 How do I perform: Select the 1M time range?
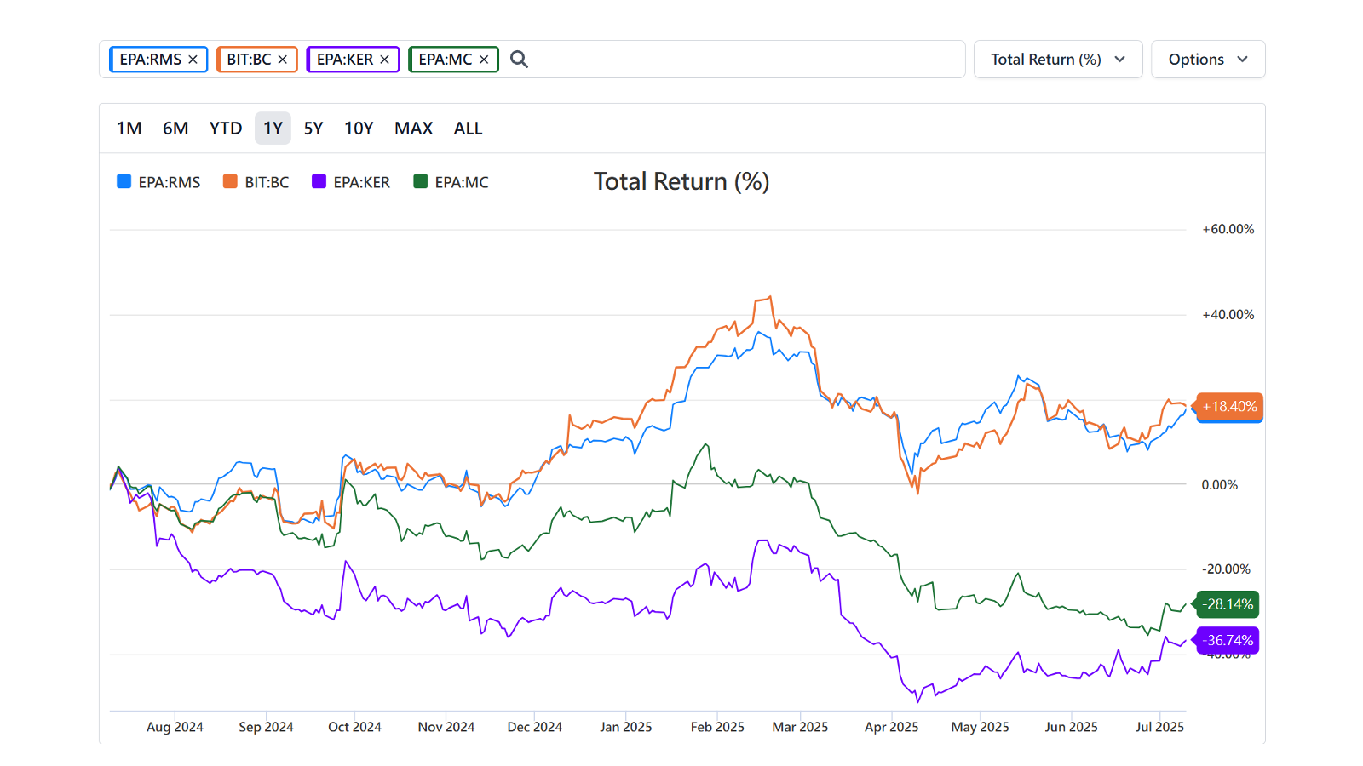[x=129, y=129]
